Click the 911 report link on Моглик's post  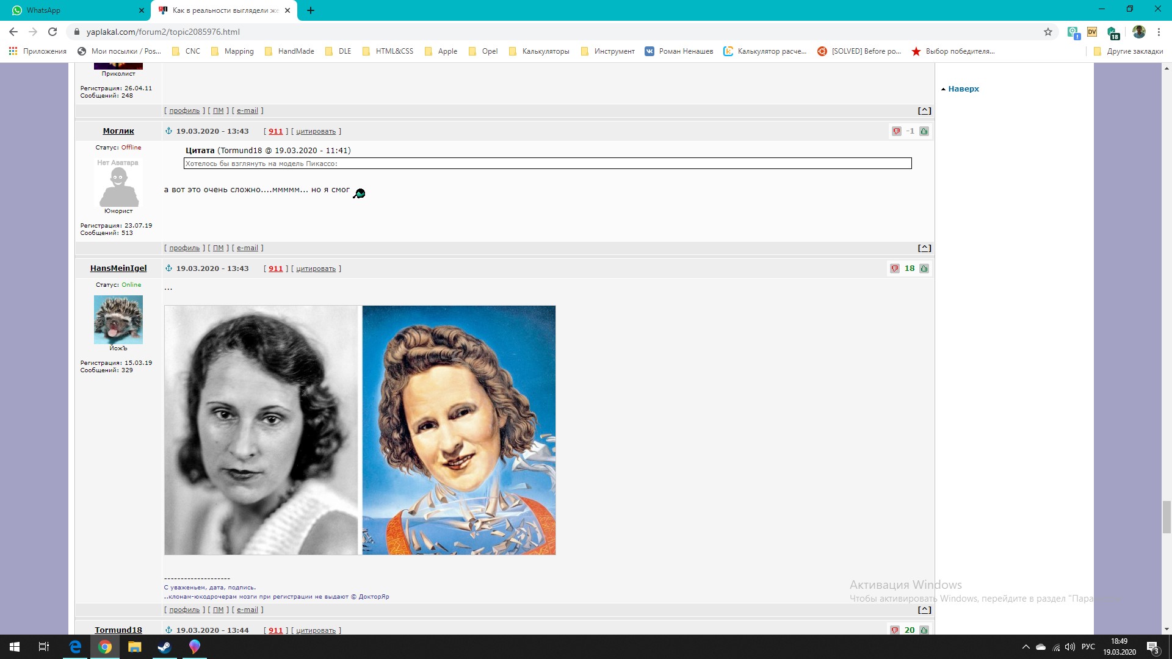tap(276, 131)
